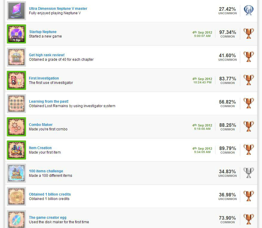Open The game creator egg link
The width and height of the screenshot is (262, 228).
tap(48, 218)
